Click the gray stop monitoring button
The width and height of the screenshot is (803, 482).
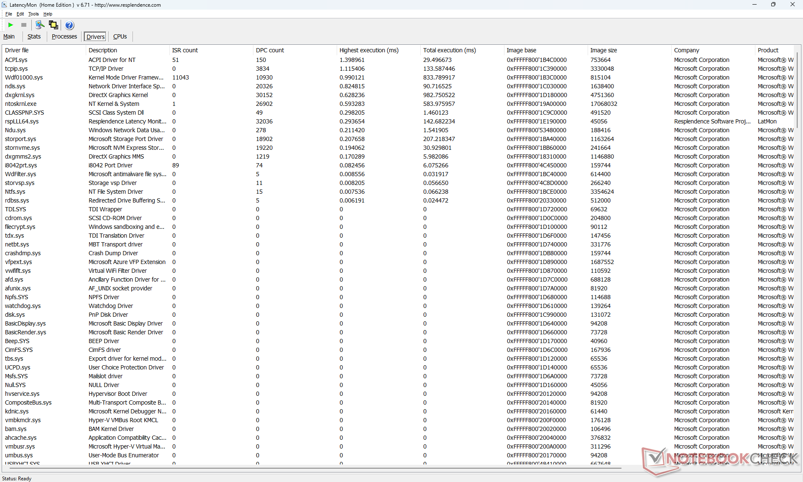point(24,25)
